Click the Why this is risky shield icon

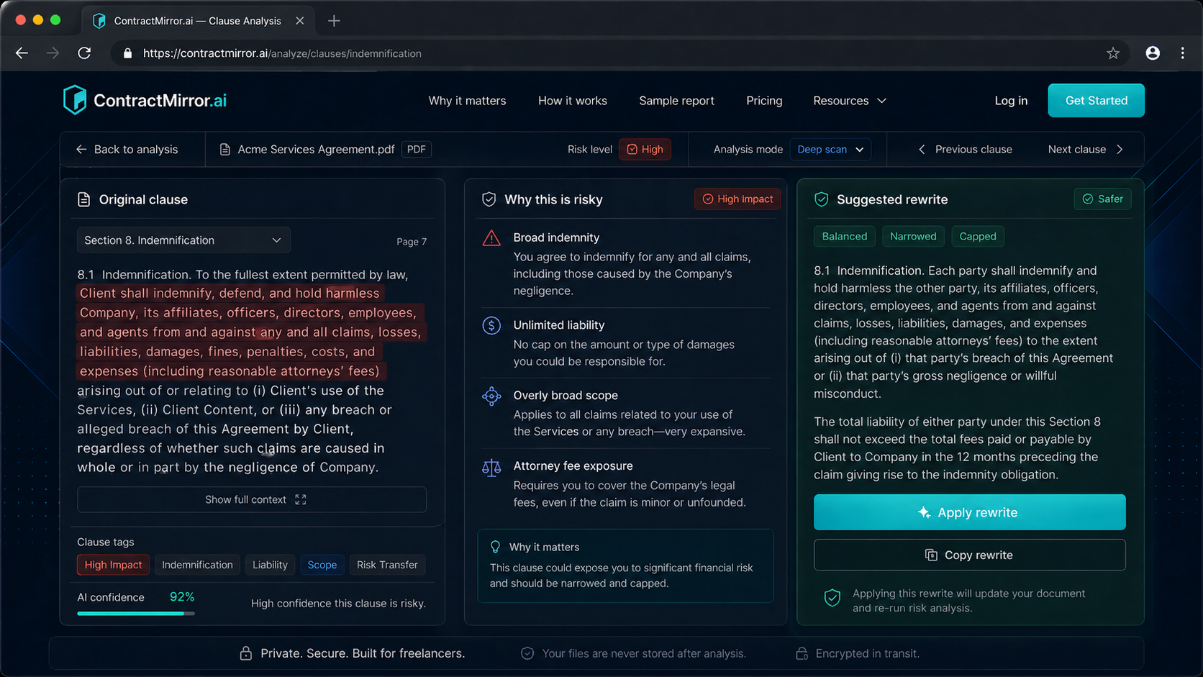(x=489, y=199)
